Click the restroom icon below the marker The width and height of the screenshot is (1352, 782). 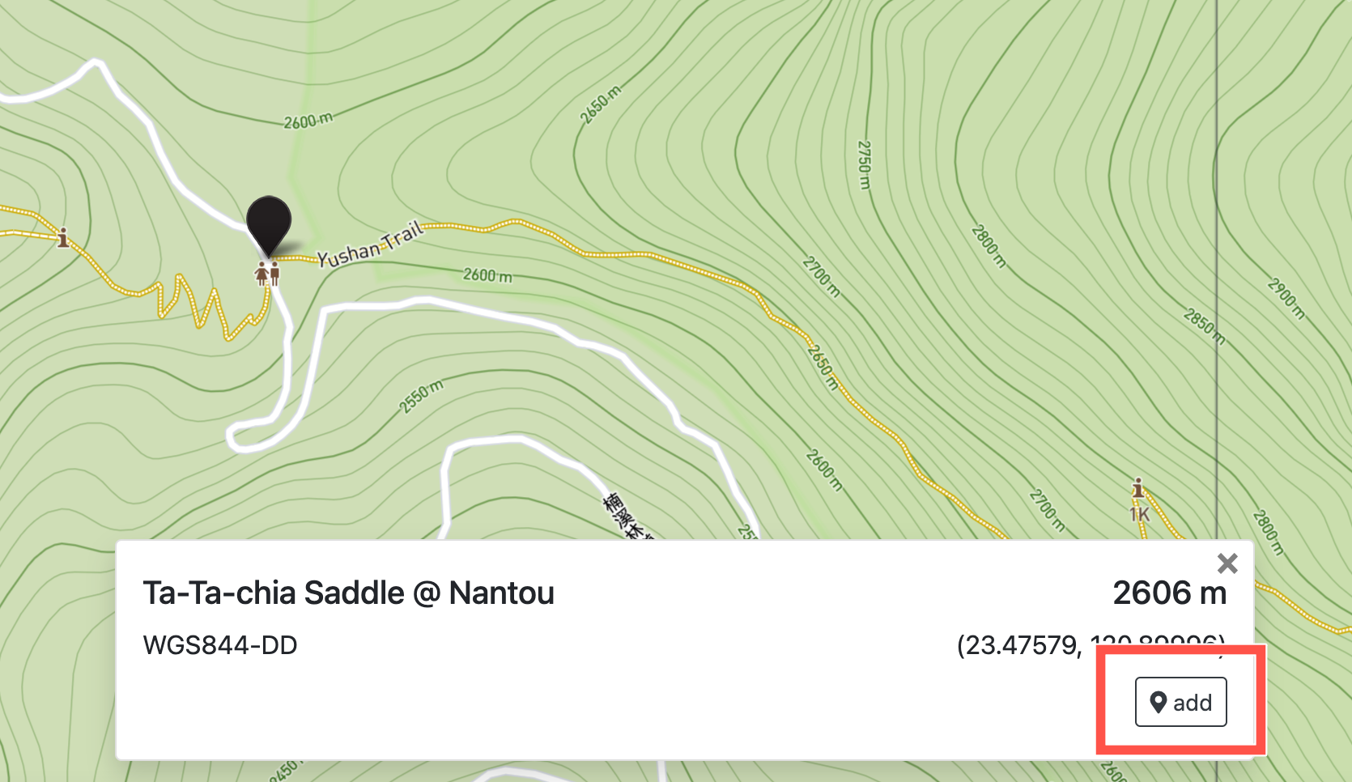267,274
